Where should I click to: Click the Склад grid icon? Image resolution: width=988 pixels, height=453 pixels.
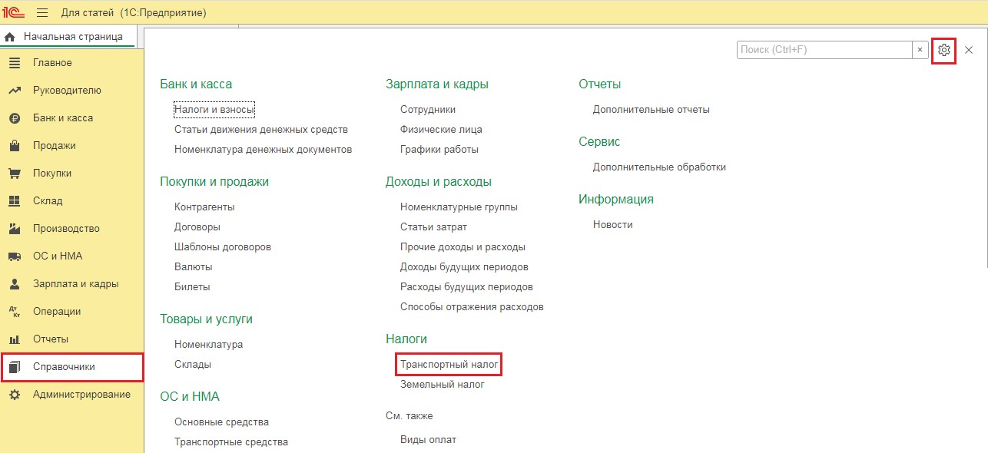point(14,201)
